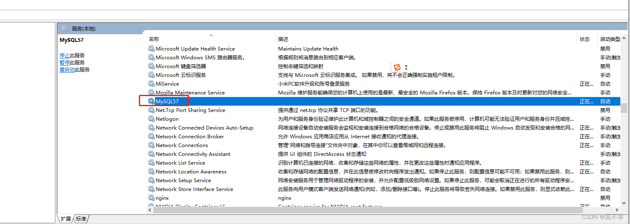Click gear icon of Network Store Interface Service

[x=151, y=189]
